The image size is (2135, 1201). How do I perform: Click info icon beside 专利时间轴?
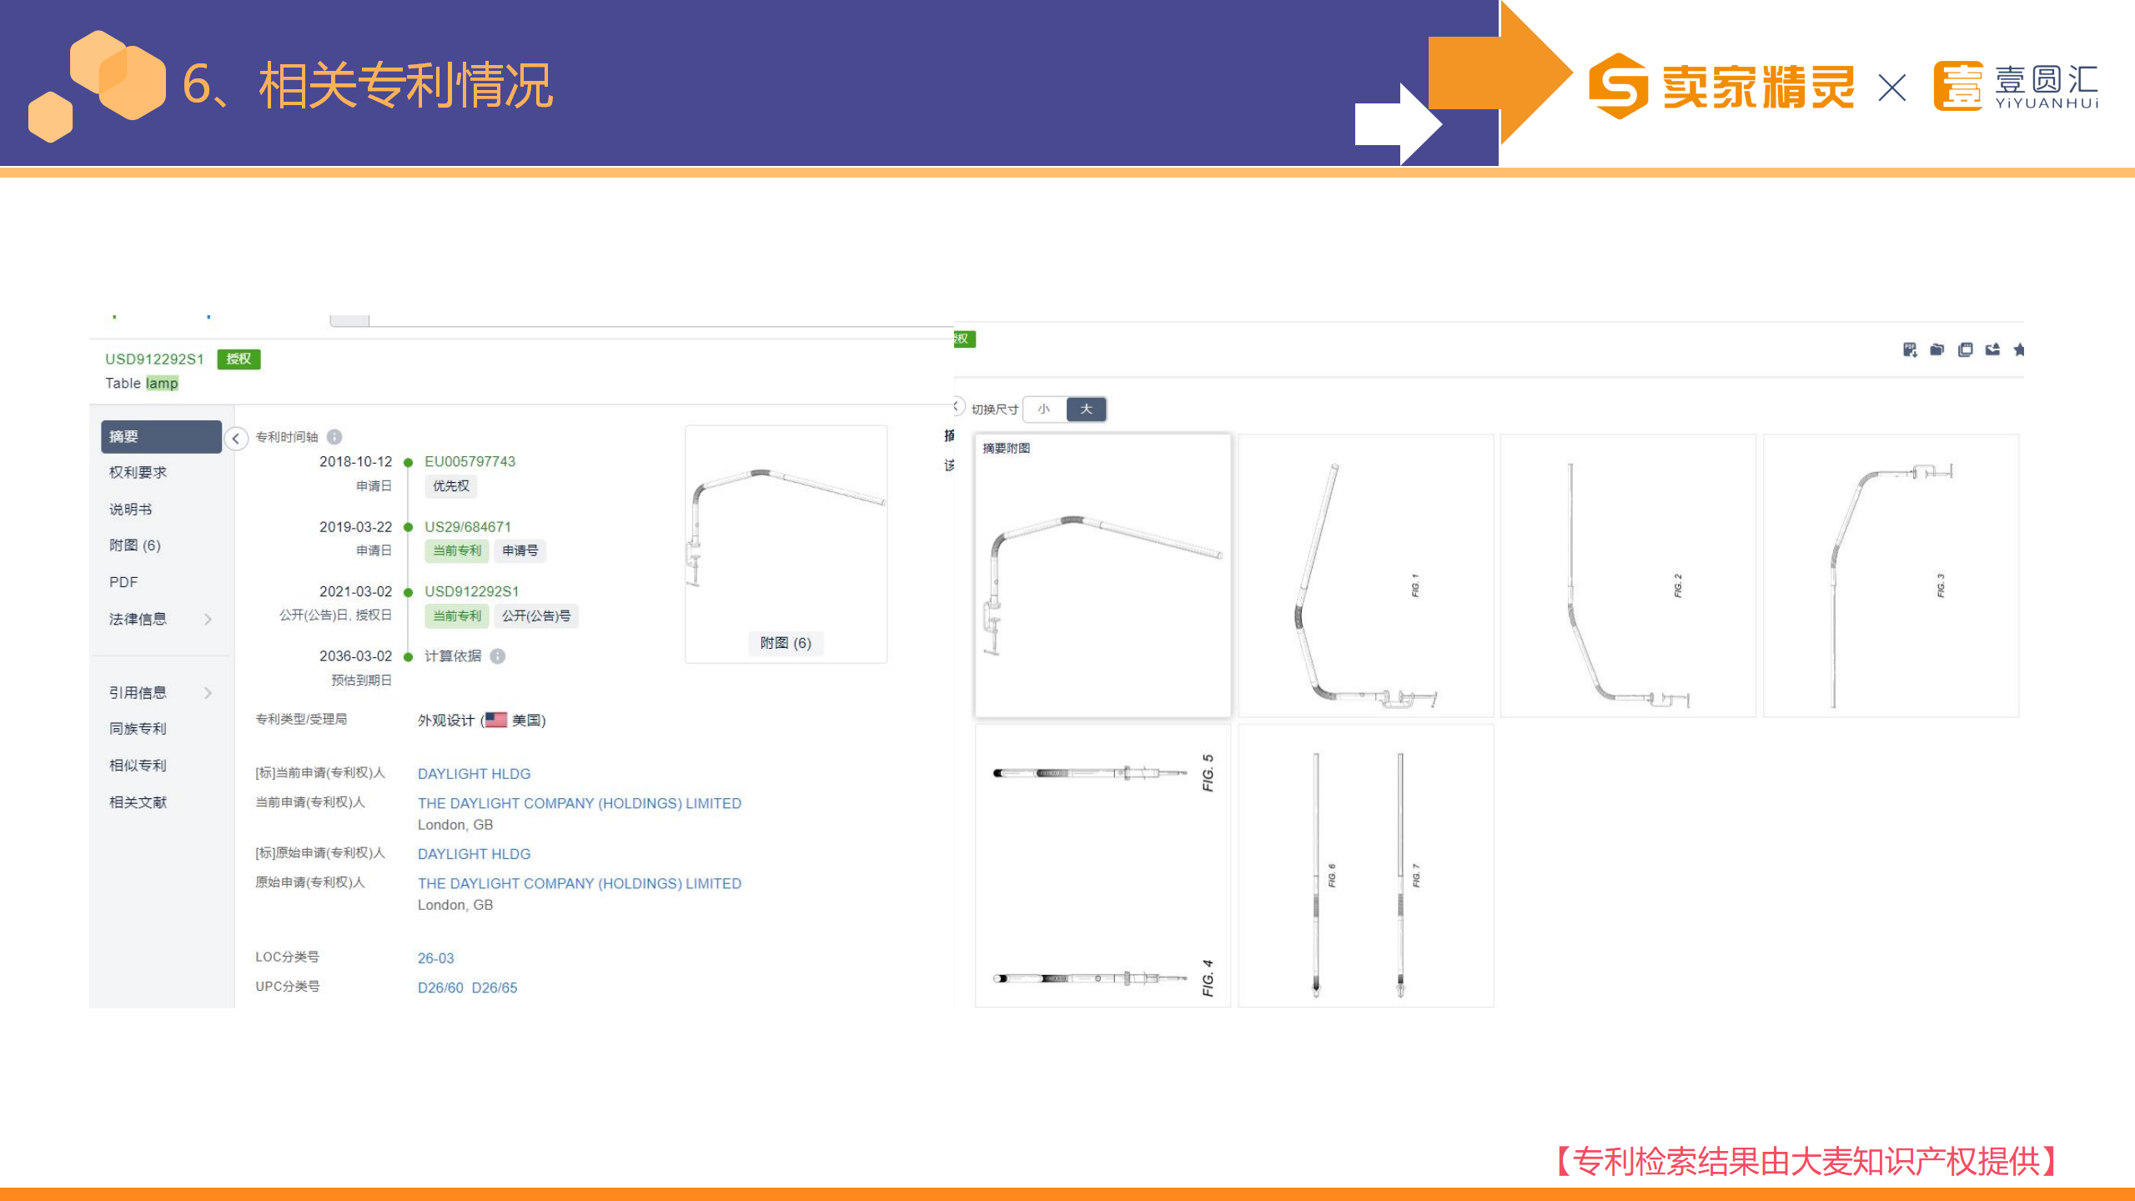[x=334, y=437]
